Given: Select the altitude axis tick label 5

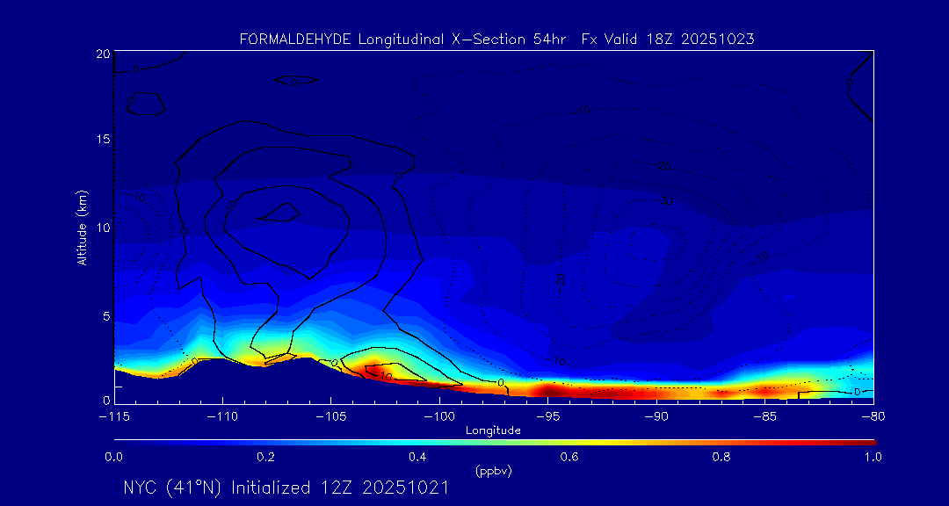Looking at the screenshot, I should pos(106,316).
